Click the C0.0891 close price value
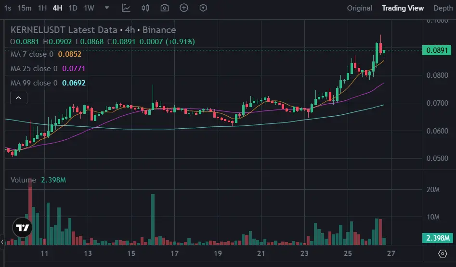Image resolution: width=456 pixels, height=267 pixels. (x=121, y=42)
